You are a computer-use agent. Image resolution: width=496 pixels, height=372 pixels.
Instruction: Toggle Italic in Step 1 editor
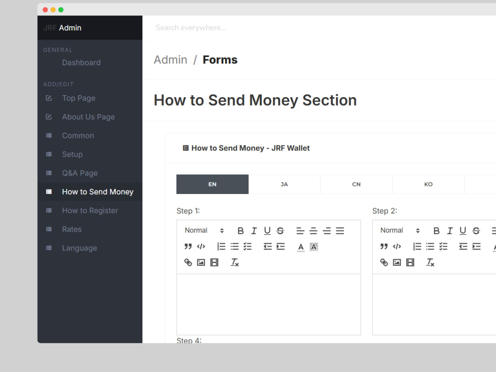[253, 231]
